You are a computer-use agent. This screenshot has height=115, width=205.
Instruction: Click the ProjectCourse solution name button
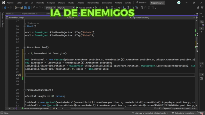(157, 3)
